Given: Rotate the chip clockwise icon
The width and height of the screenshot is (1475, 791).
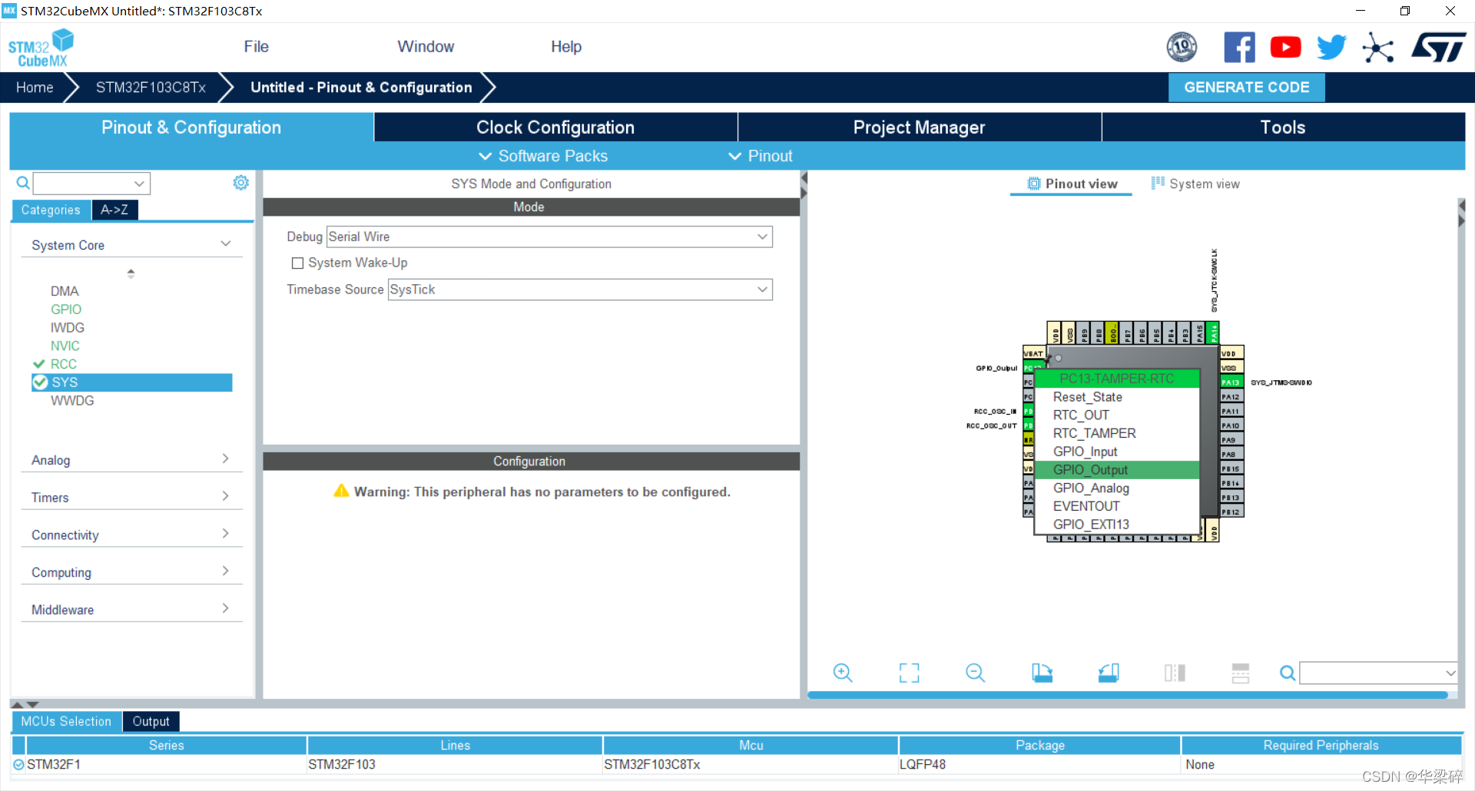Looking at the screenshot, I should pyautogui.click(x=1042, y=674).
